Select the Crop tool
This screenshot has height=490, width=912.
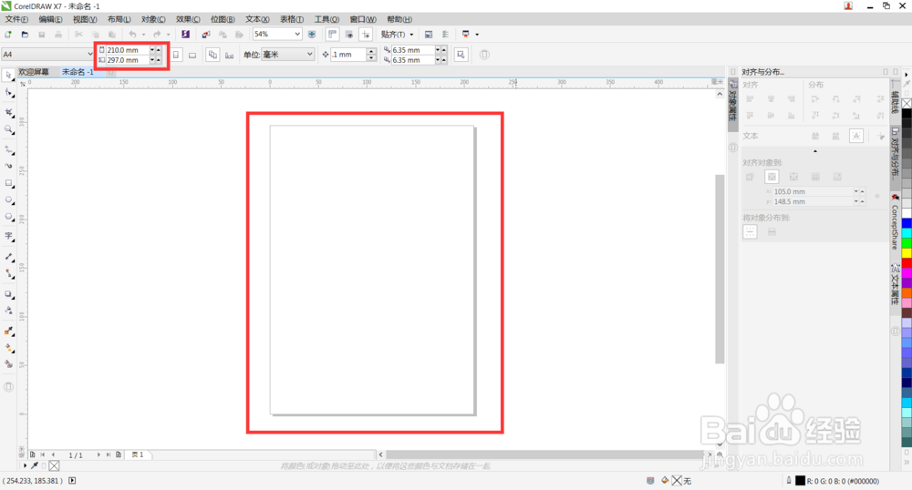(9, 112)
